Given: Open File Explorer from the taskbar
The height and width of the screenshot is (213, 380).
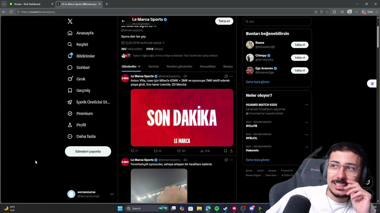Looking at the screenshot, I should 199,209.
